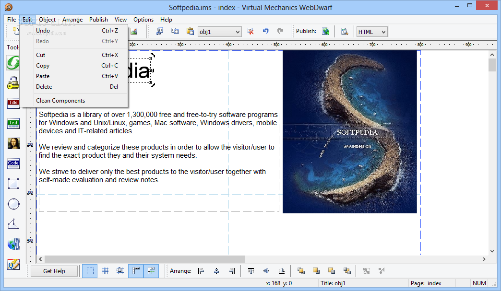Open the Arrange menu

72,20
